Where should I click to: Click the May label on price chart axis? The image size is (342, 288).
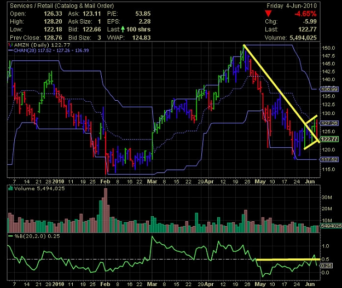[x=260, y=182]
